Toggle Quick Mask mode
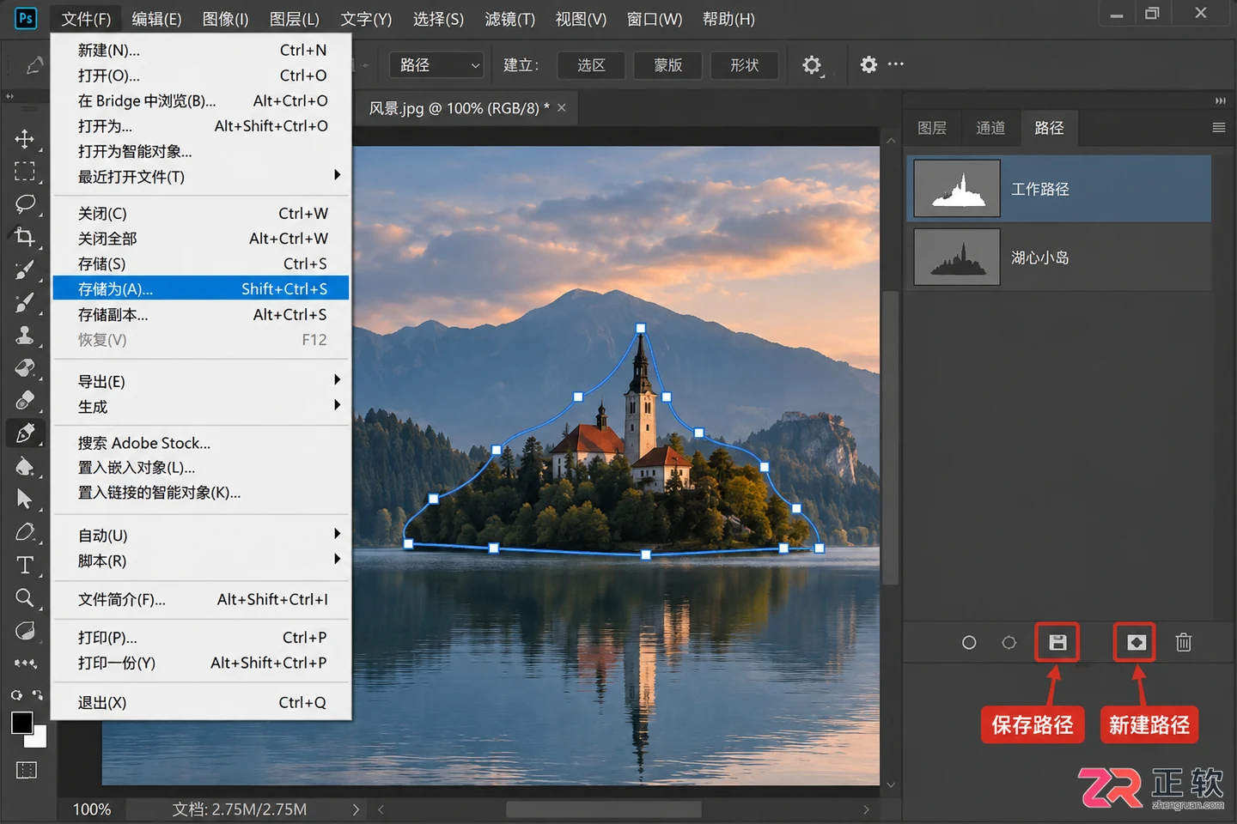 27,770
